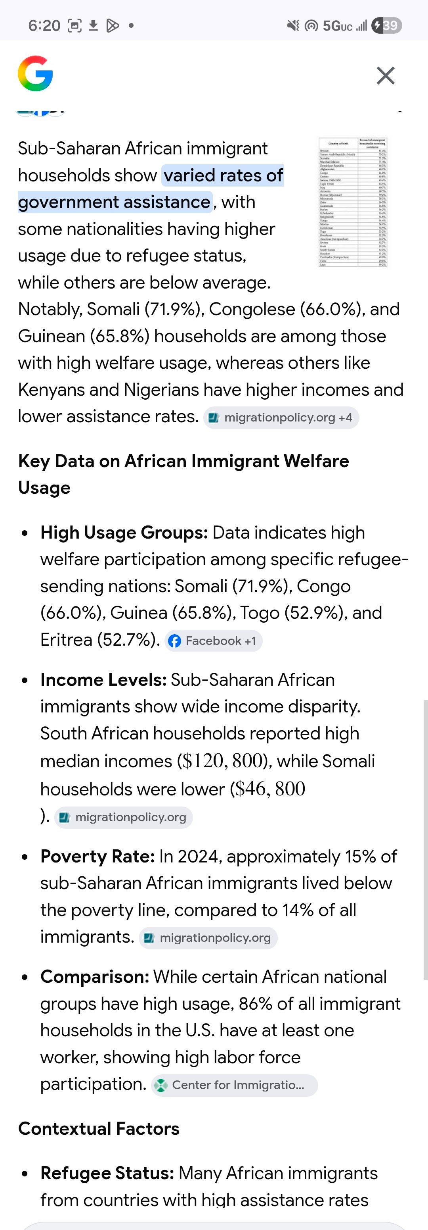The width and height of the screenshot is (428, 1230).
Task: Tap the Google logo icon
Action: (x=35, y=73)
